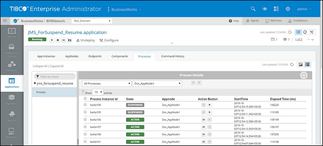Viewport: 323px width, 146px height.
Task: Open the Command History tab
Action: [173, 56]
